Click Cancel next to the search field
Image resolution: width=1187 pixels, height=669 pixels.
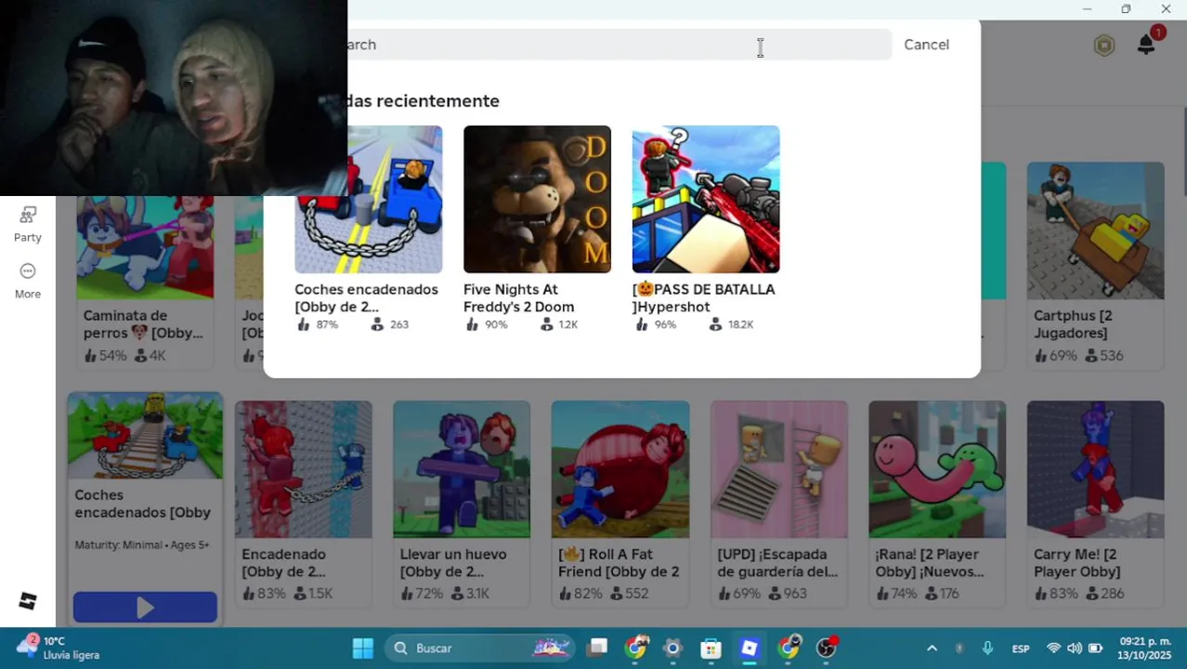coord(926,45)
